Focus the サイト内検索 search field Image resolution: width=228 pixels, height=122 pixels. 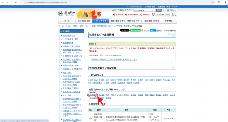(x=144, y=10)
